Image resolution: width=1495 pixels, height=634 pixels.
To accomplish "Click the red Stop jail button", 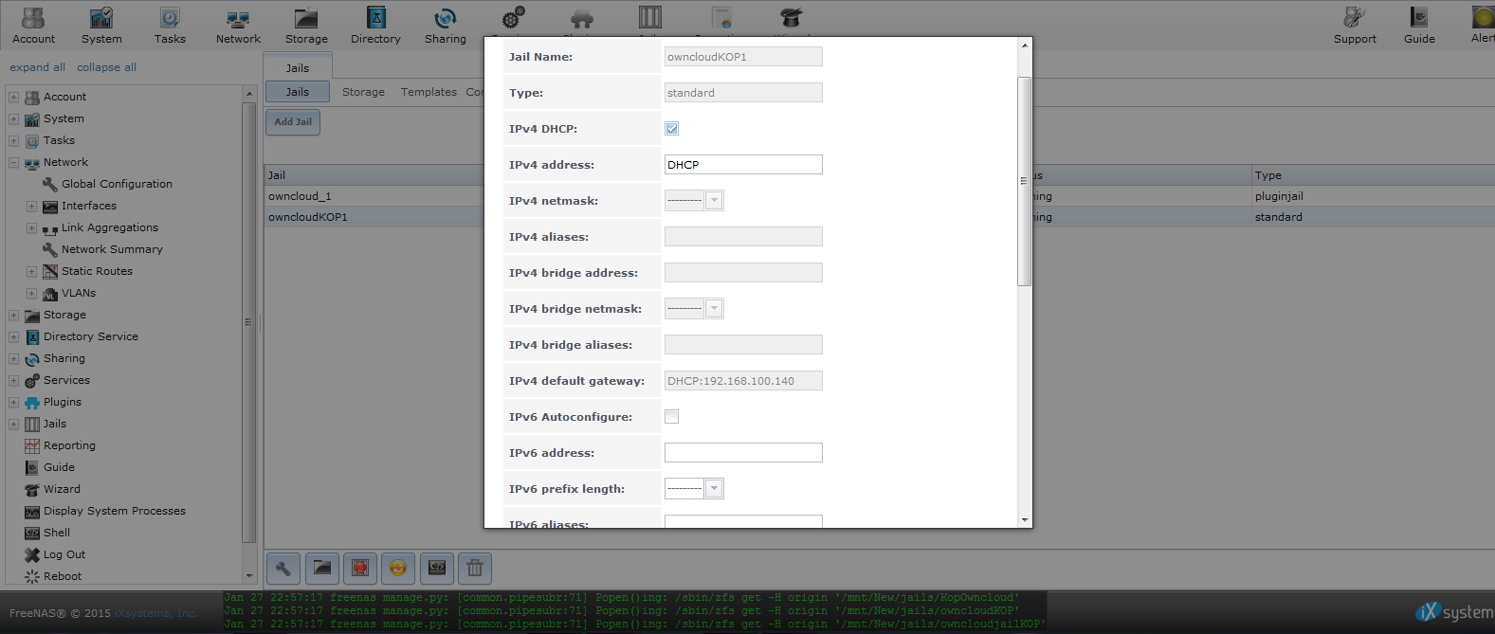I will (360, 568).
